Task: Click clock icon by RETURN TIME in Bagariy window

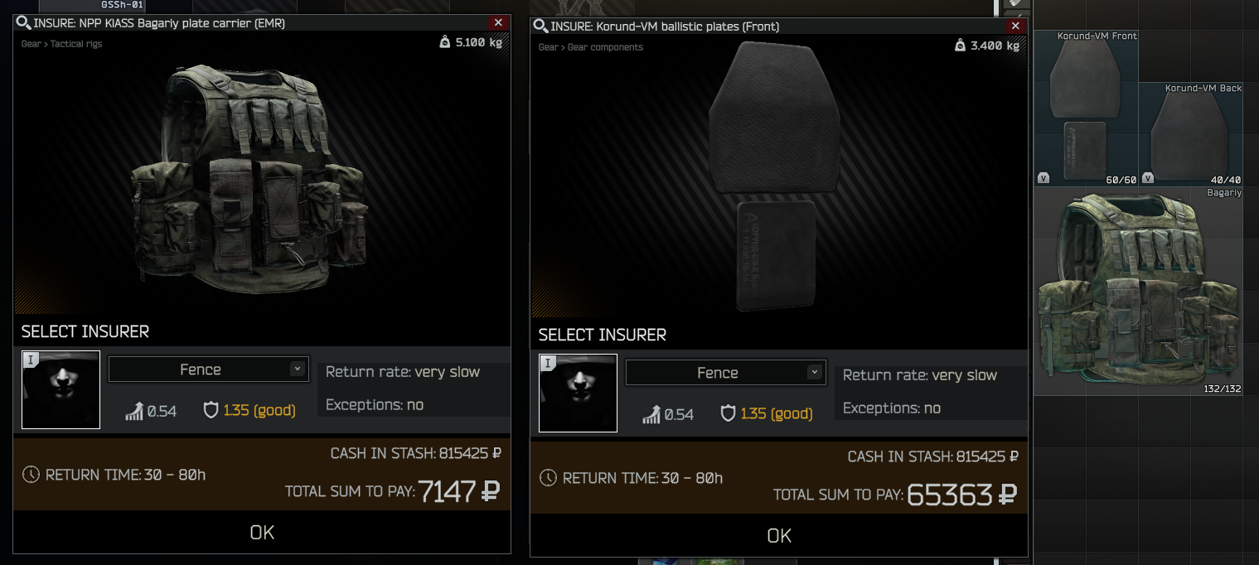Action: pyautogui.click(x=31, y=475)
